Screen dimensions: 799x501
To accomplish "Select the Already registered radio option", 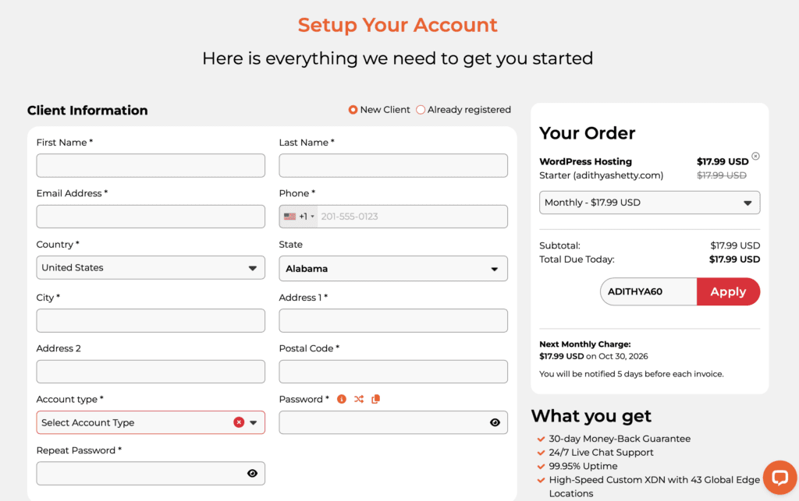I will 421,110.
